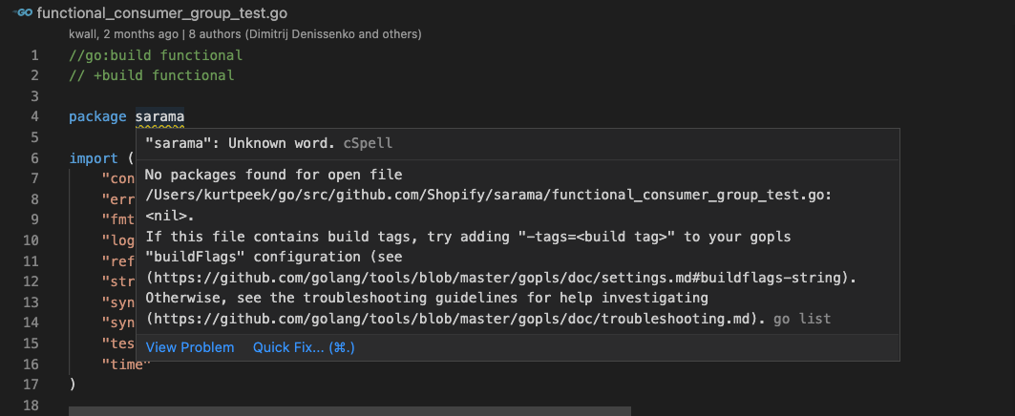1015x416 pixels.
Task: Open the gopls settings.md buildflags URL
Action: pos(500,278)
